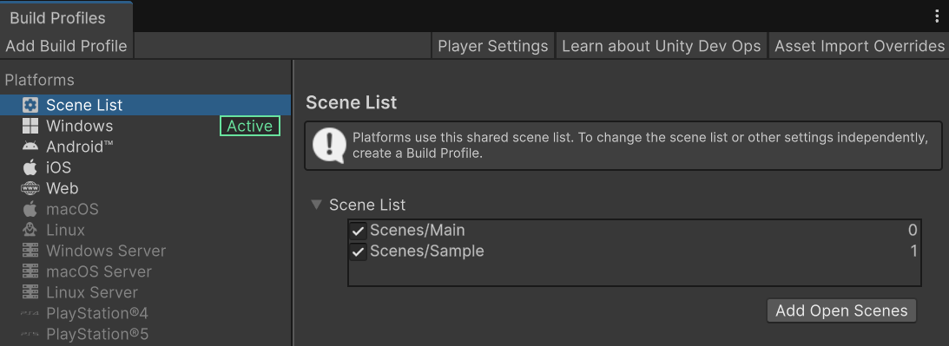Open the three-dot window options menu

(937, 17)
